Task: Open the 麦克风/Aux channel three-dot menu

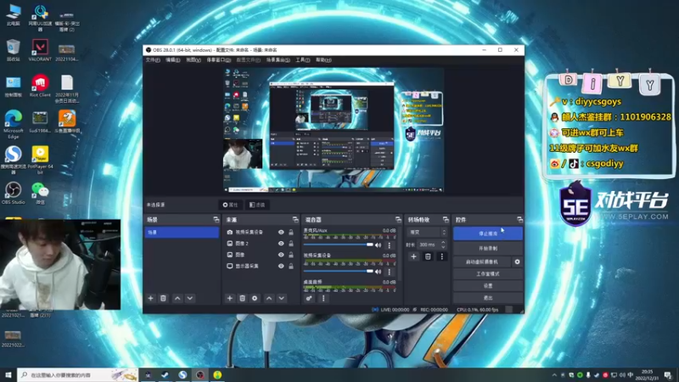Action: point(389,245)
